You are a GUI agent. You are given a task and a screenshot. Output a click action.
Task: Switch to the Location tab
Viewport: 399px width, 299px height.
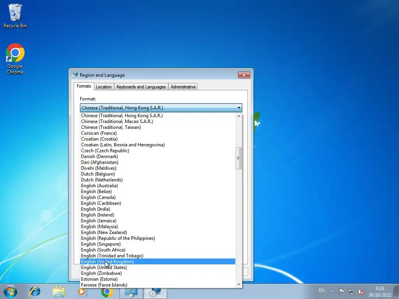(x=104, y=87)
